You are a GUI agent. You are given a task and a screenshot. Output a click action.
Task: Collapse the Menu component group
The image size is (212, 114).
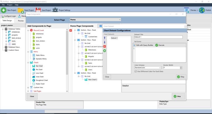[x=28, y=52]
